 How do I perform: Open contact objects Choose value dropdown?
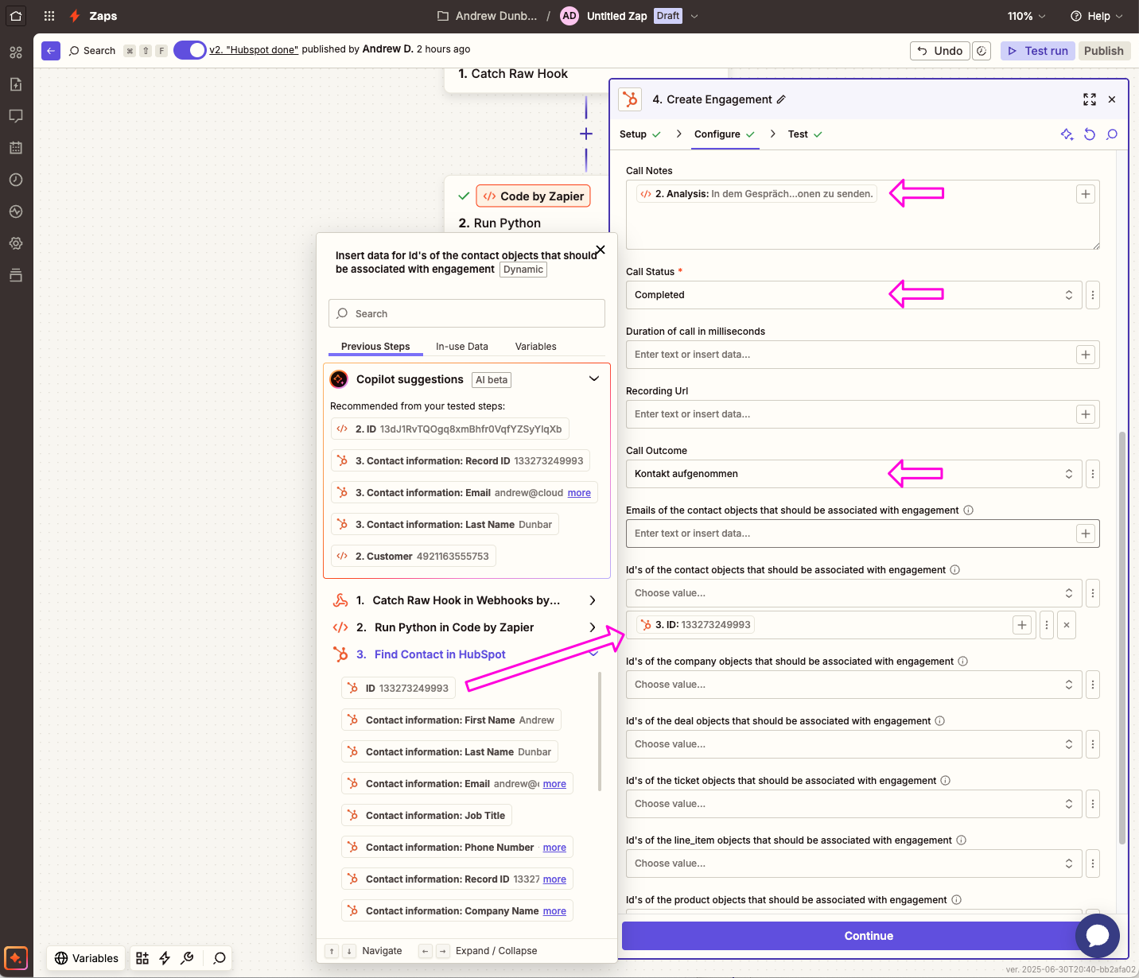pos(853,593)
